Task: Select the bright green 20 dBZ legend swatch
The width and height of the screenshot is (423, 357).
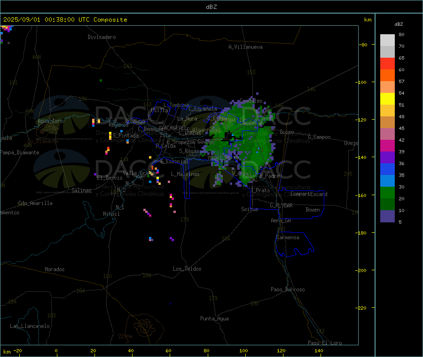Action: (387, 192)
